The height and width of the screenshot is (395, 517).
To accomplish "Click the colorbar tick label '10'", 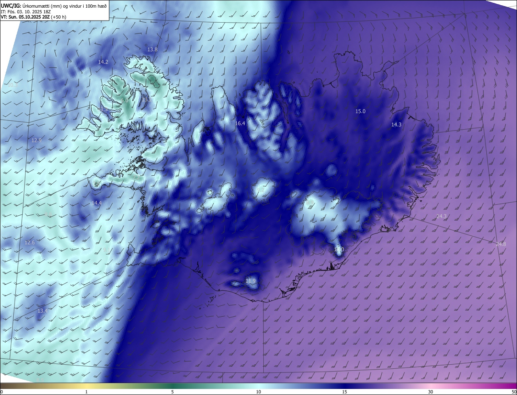I will tap(258, 392).
